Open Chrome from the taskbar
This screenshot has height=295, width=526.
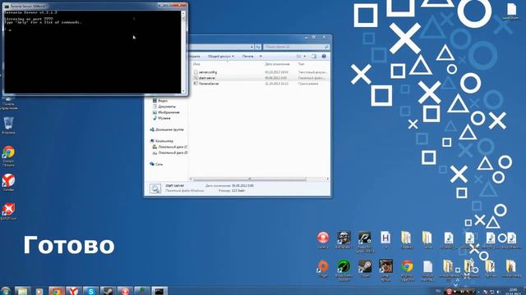pyautogui.click(x=56, y=291)
